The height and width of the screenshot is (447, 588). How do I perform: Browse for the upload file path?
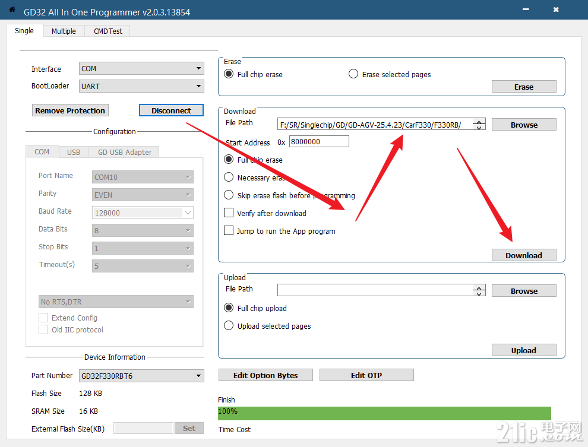tap(524, 291)
